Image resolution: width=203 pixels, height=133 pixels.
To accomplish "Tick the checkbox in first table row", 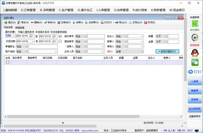I will point(8,62).
